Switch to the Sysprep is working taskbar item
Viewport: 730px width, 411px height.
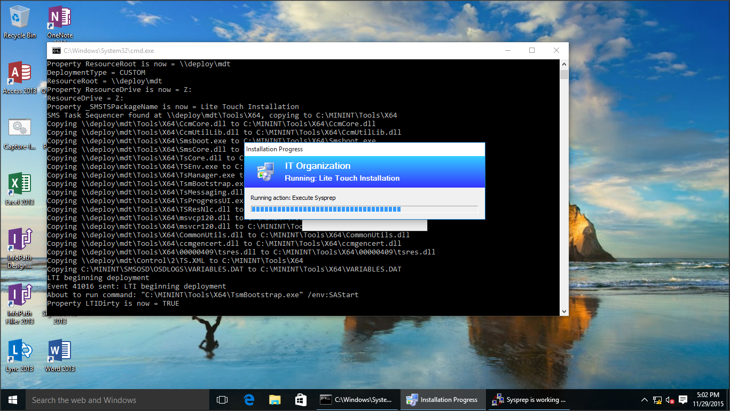tap(529, 400)
